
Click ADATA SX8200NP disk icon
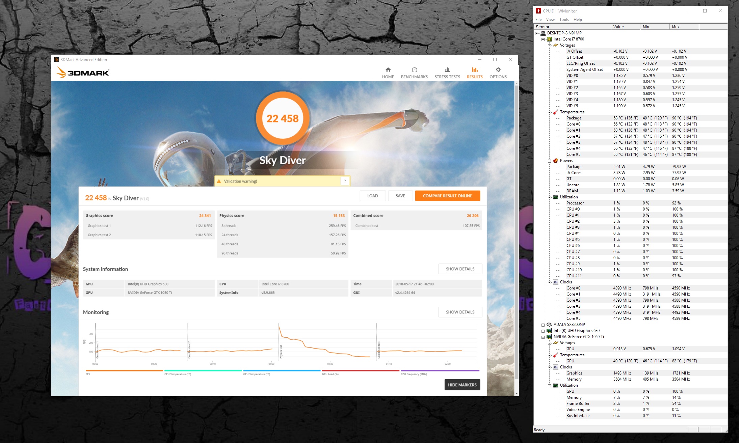click(x=549, y=325)
